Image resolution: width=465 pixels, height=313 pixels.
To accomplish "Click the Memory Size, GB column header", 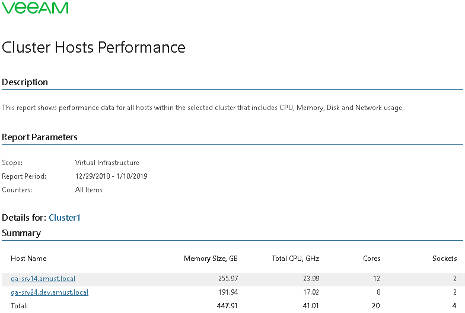I will pyautogui.click(x=211, y=259).
